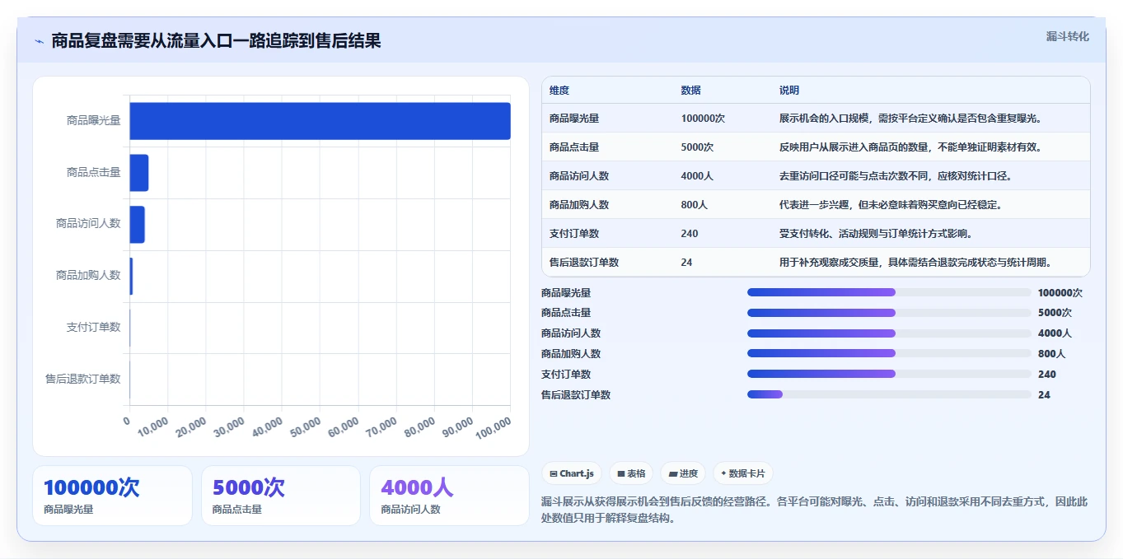
Task: Click the 100000次 data card
Action: point(112,496)
